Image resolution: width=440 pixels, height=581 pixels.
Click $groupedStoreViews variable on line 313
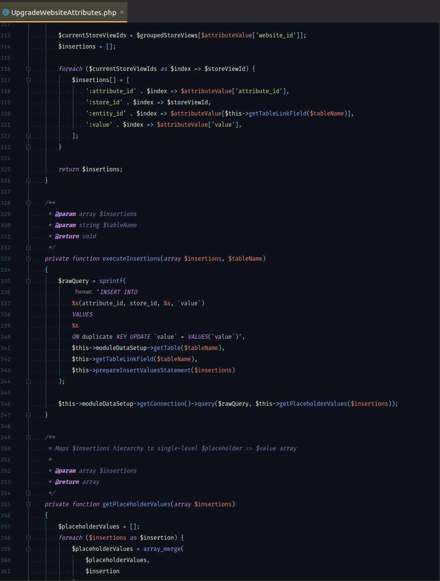pos(167,35)
